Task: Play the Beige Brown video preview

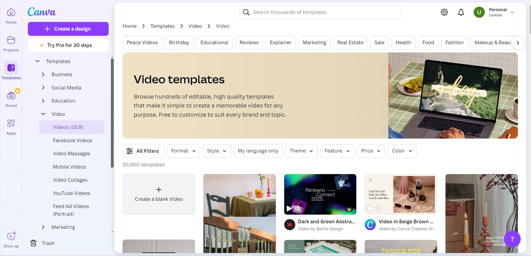Action: point(370,208)
